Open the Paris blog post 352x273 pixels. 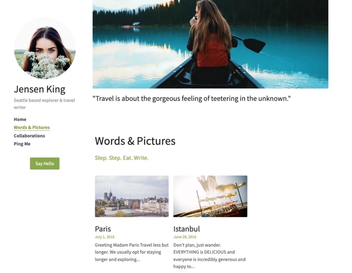click(x=103, y=229)
